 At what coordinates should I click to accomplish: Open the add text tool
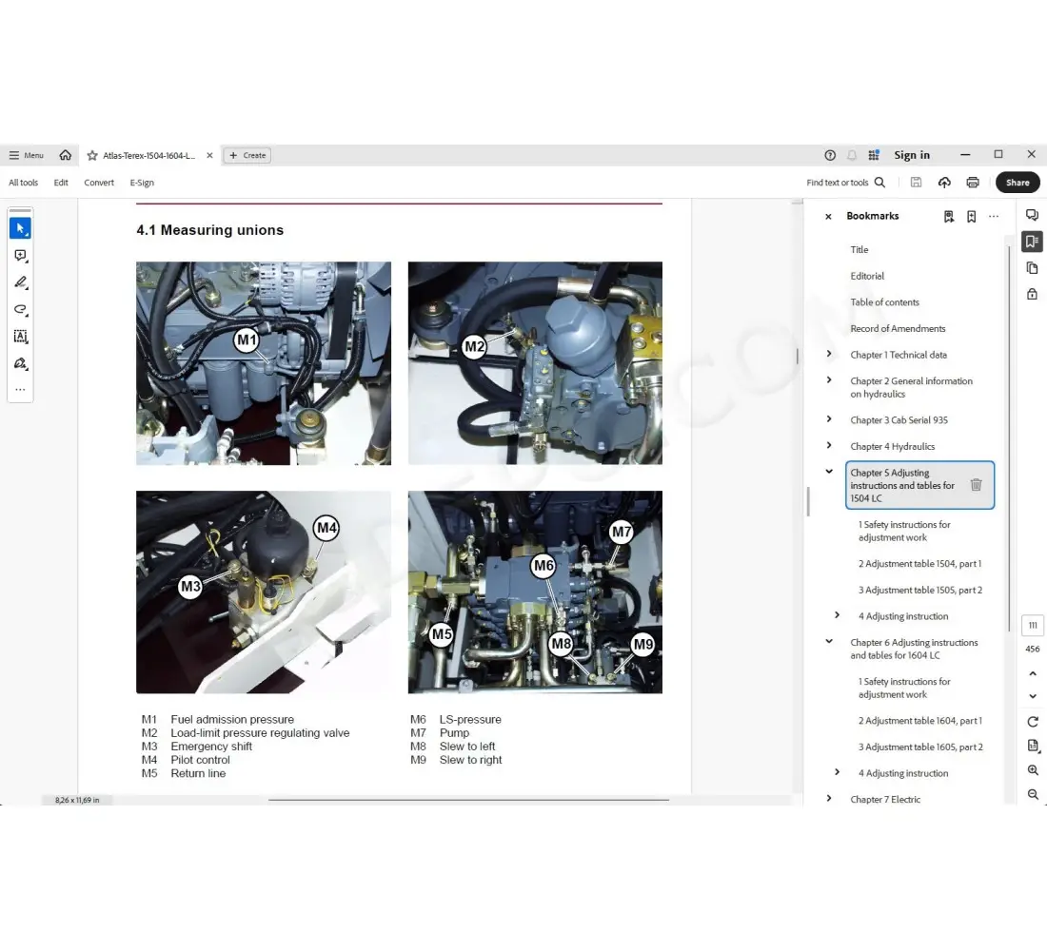coord(20,336)
